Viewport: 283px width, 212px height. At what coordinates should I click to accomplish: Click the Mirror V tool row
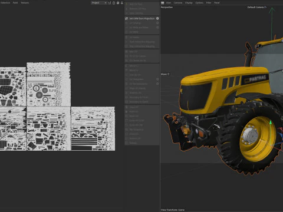click(141, 70)
